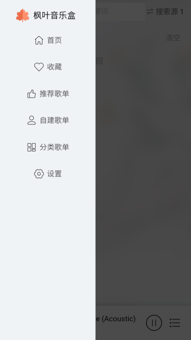
Task: Click the search keyword input field
Action: 120,12
